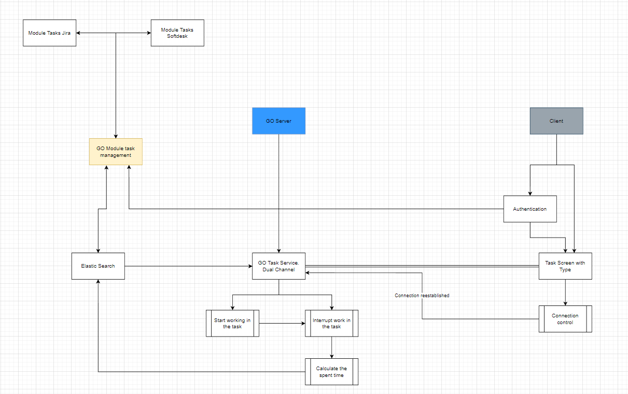The height and width of the screenshot is (394, 628).
Task: Select the Module Tasks Jira node
Action: [49, 32]
